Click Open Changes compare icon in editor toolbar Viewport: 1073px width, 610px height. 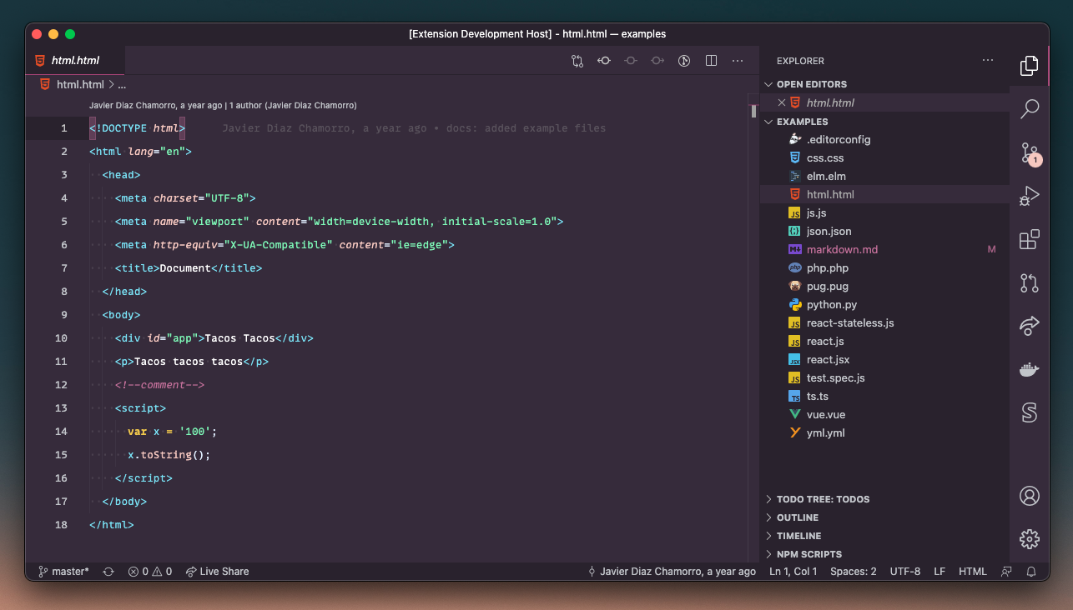point(577,61)
